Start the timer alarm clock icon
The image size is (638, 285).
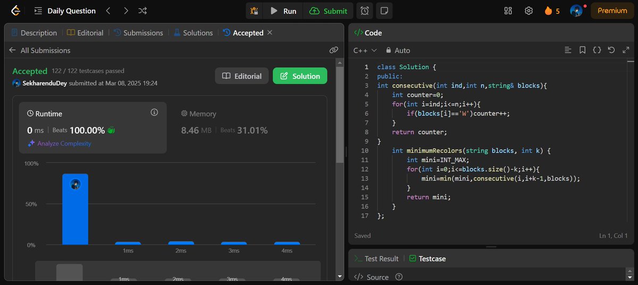pos(365,11)
